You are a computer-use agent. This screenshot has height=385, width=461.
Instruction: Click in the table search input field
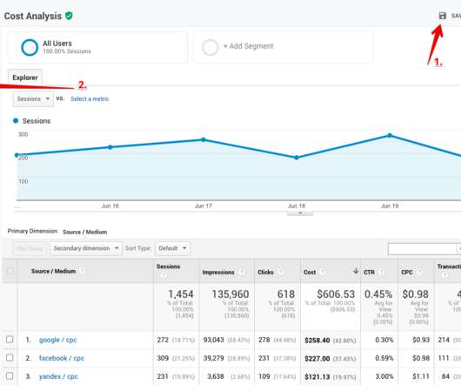422,249
